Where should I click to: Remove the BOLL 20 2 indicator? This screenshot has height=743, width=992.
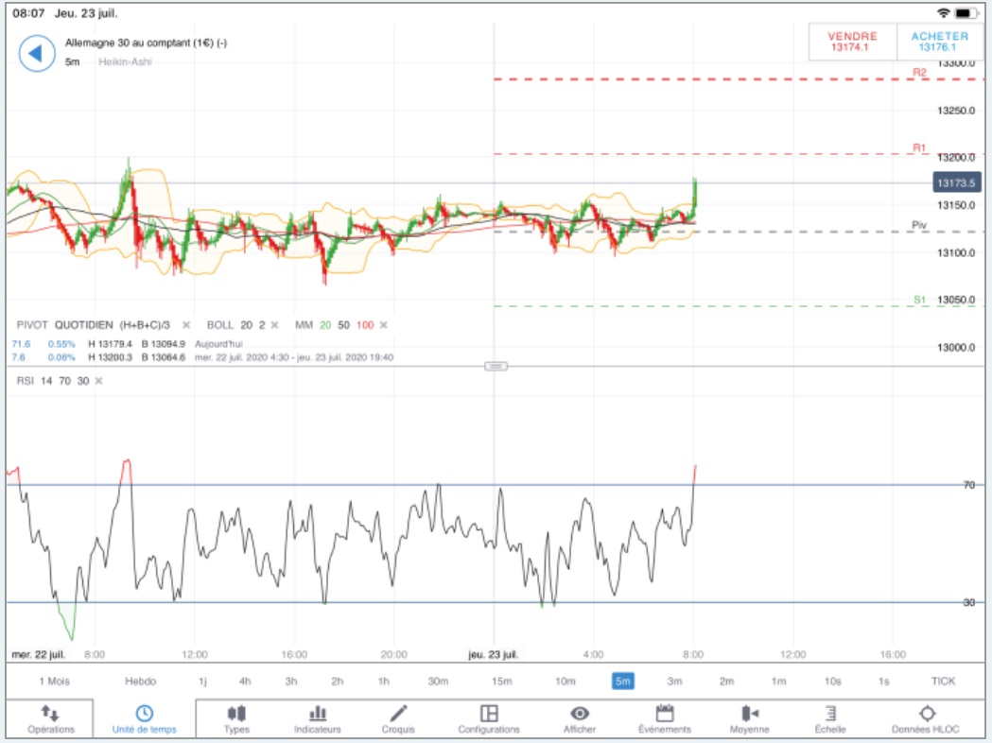coord(274,325)
